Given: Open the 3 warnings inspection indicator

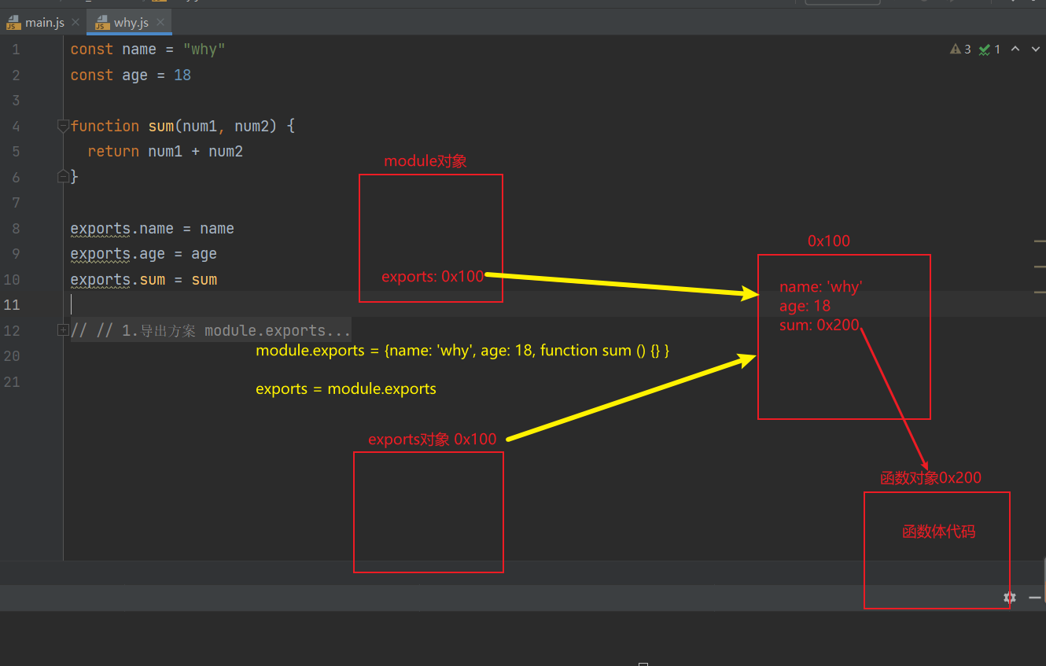Looking at the screenshot, I should (x=960, y=50).
